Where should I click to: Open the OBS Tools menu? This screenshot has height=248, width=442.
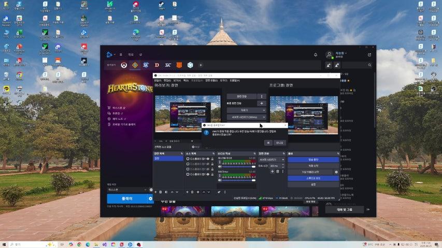point(223,81)
